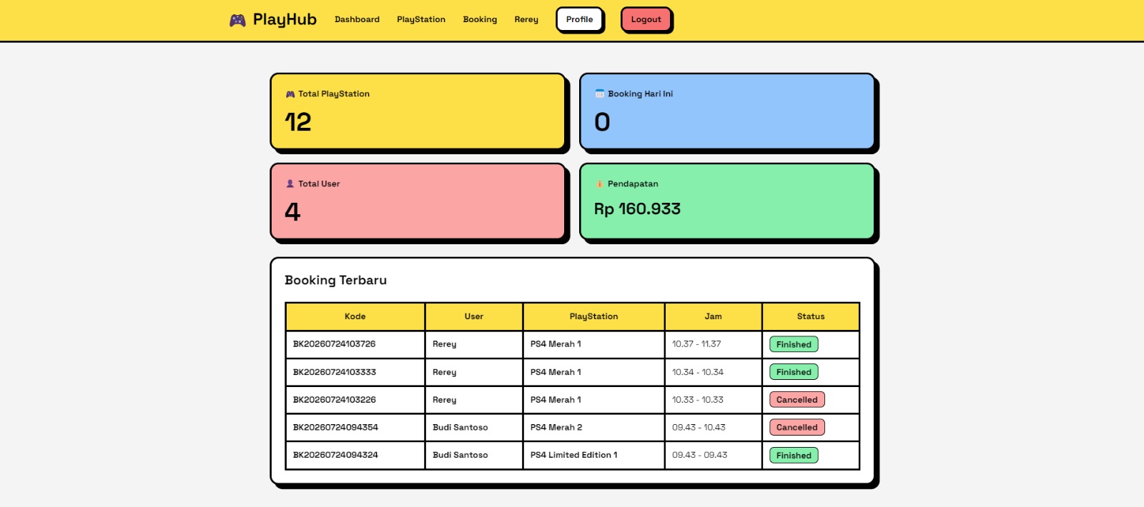
Task: Click Cancelled badge in row BK20260724094354
Action: [x=797, y=427]
